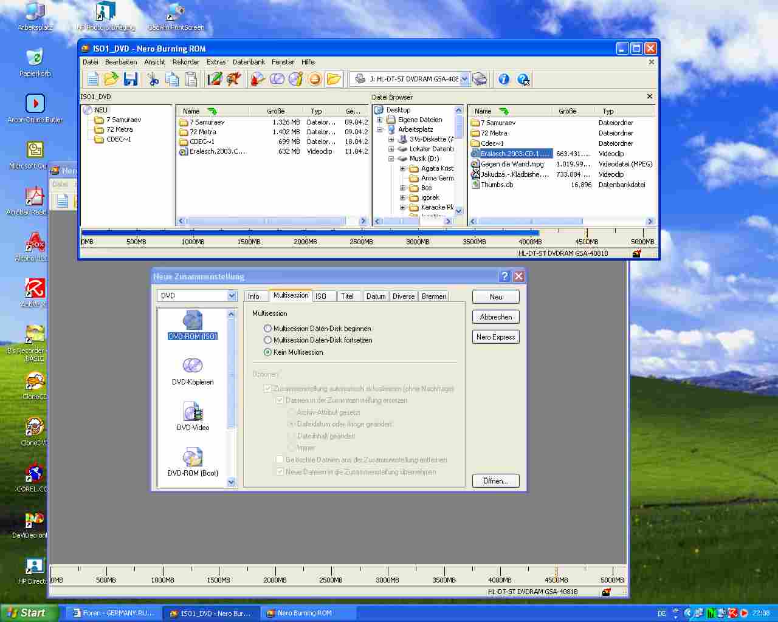Click the Paste clipboard icon
The width and height of the screenshot is (778, 622).
[x=191, y=79]
